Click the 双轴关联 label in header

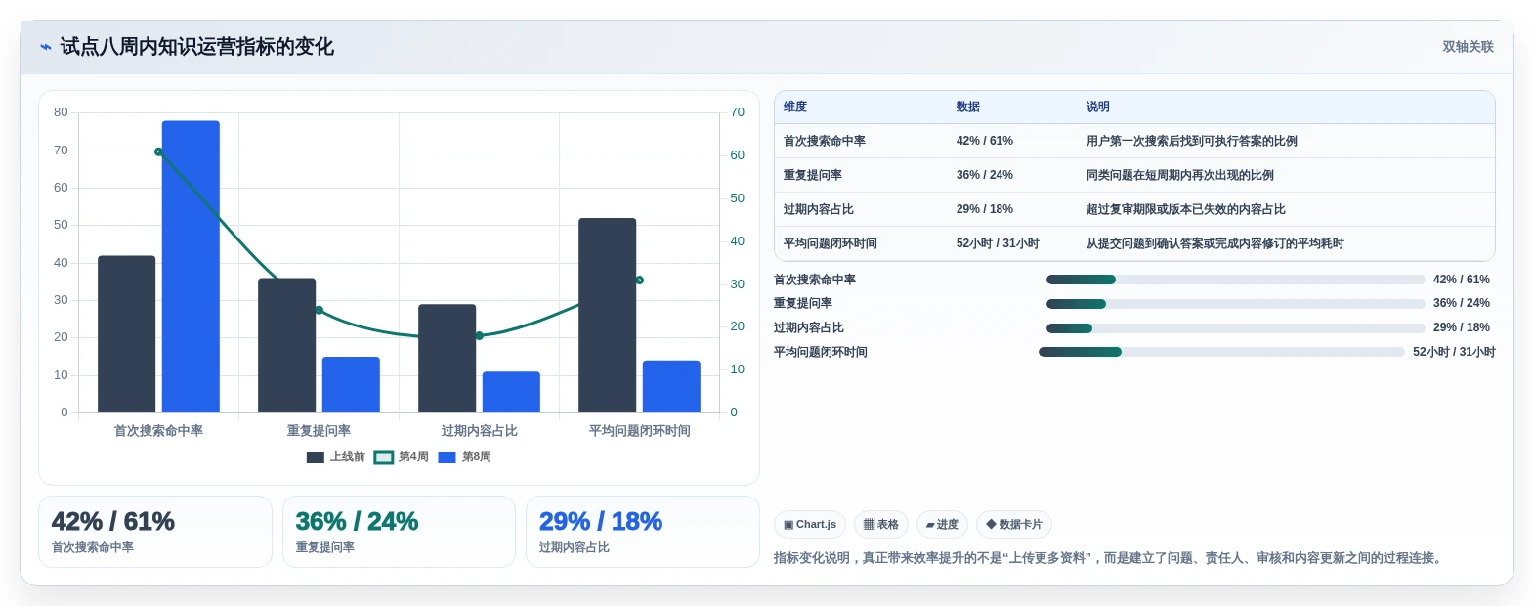click(x=1468, y=47)
